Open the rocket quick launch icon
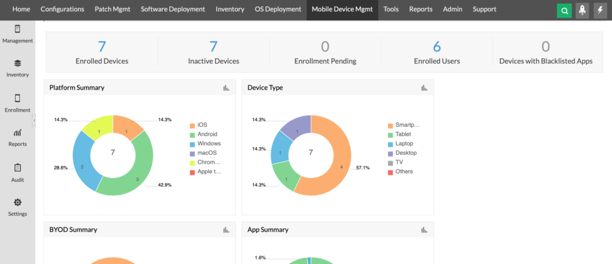 tap(582, 10)
